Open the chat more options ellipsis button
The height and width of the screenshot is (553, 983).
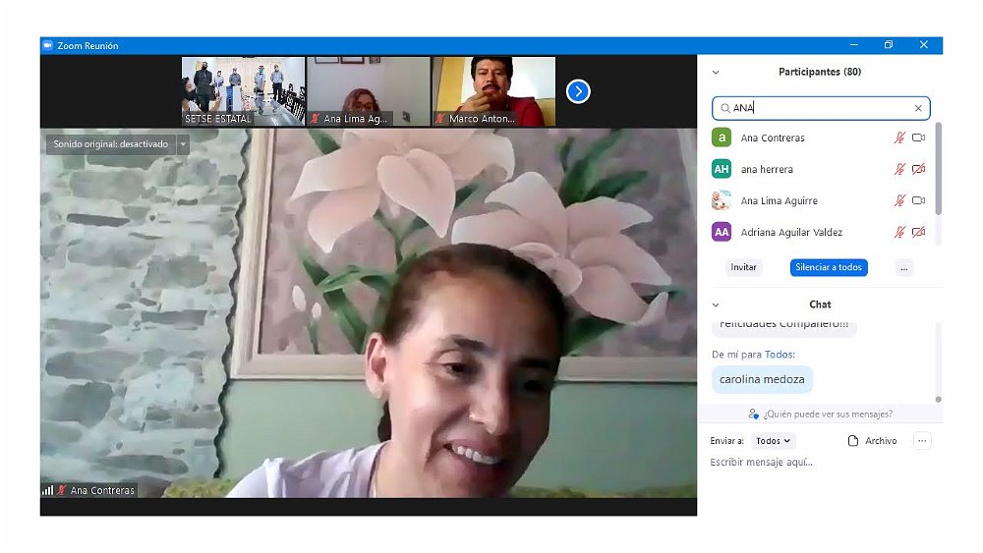[921, 441]
